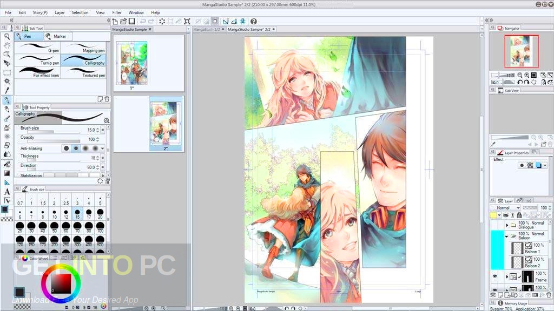
Task: Open the File menu
Action: click(x=8, y=12)
